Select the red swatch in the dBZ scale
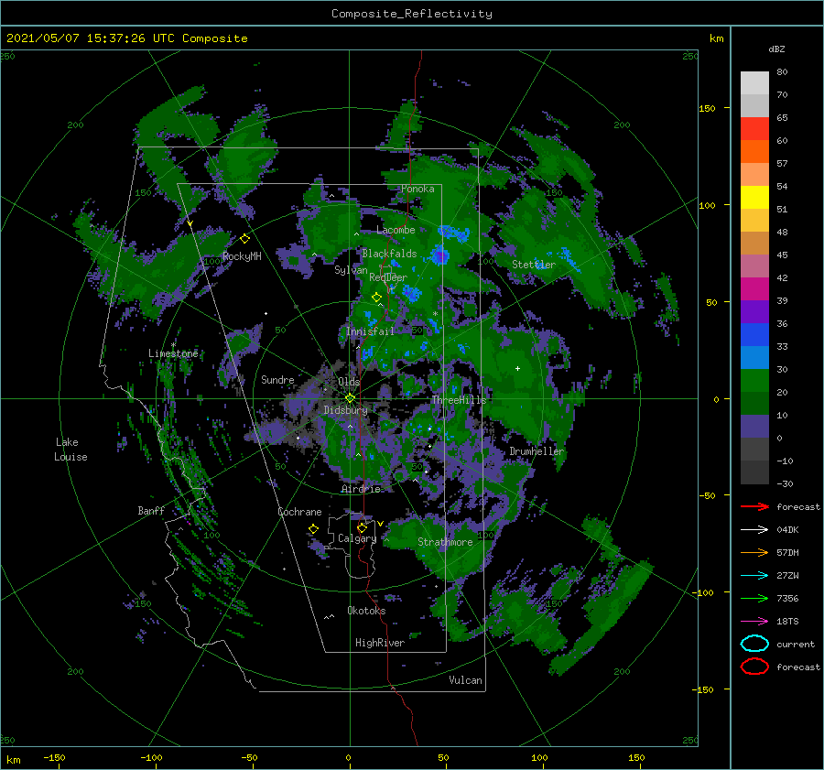824x770 pixels. point(754,128)
